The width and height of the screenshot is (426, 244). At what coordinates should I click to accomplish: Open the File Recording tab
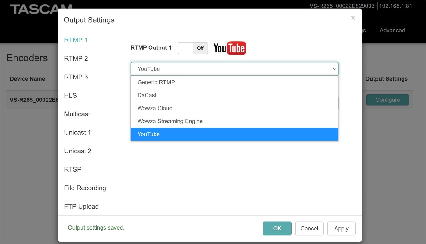(85, 188)
